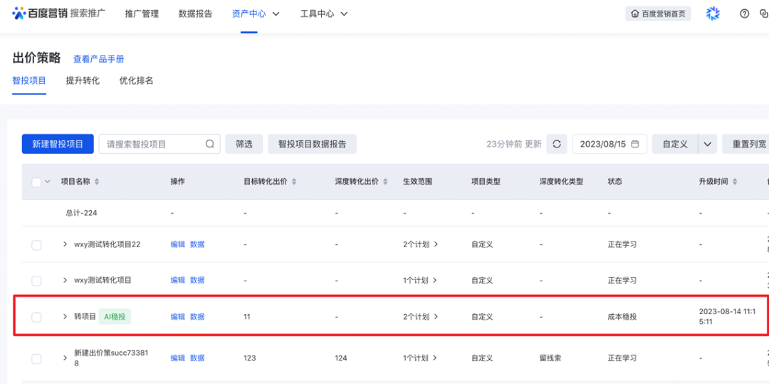The height and width of the screenshot is (384, 769).
Task: Click the help question mark icon
Action: [745, 14]
